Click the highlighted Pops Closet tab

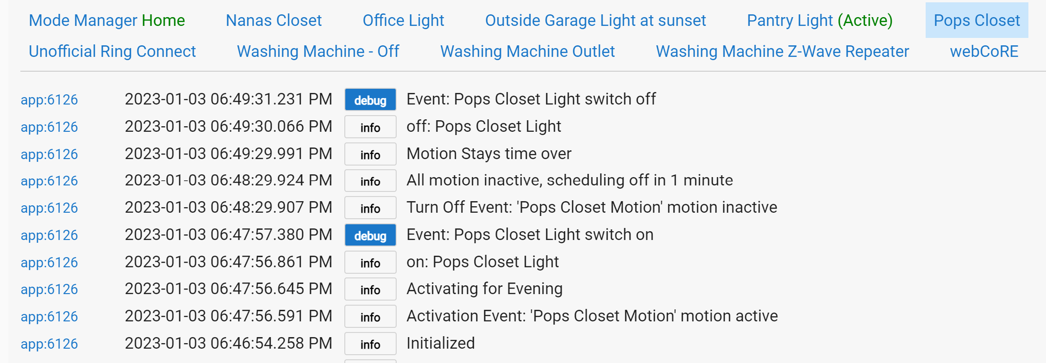[x=977, y=20]
